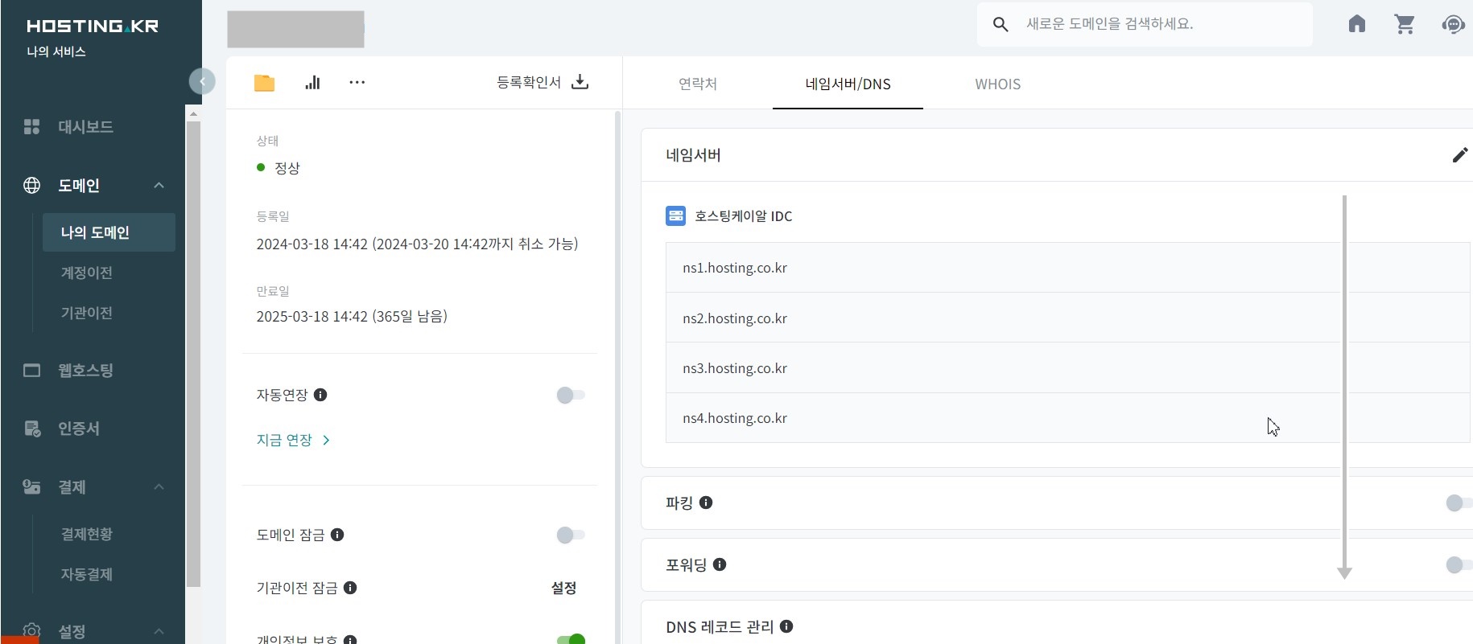Click the download arrow icon
Image resolution: width=1473 pixels, height=644 pixels.
[x=580, y=82]
